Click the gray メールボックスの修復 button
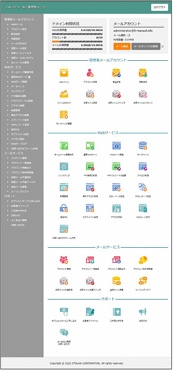The image size is (173, 370). [x=146, y=46]
